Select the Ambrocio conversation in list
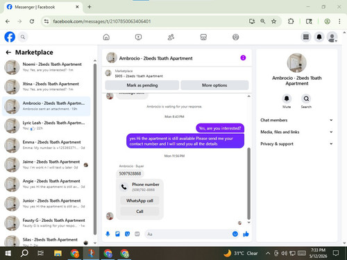347x260 pixels. [46, 106]
